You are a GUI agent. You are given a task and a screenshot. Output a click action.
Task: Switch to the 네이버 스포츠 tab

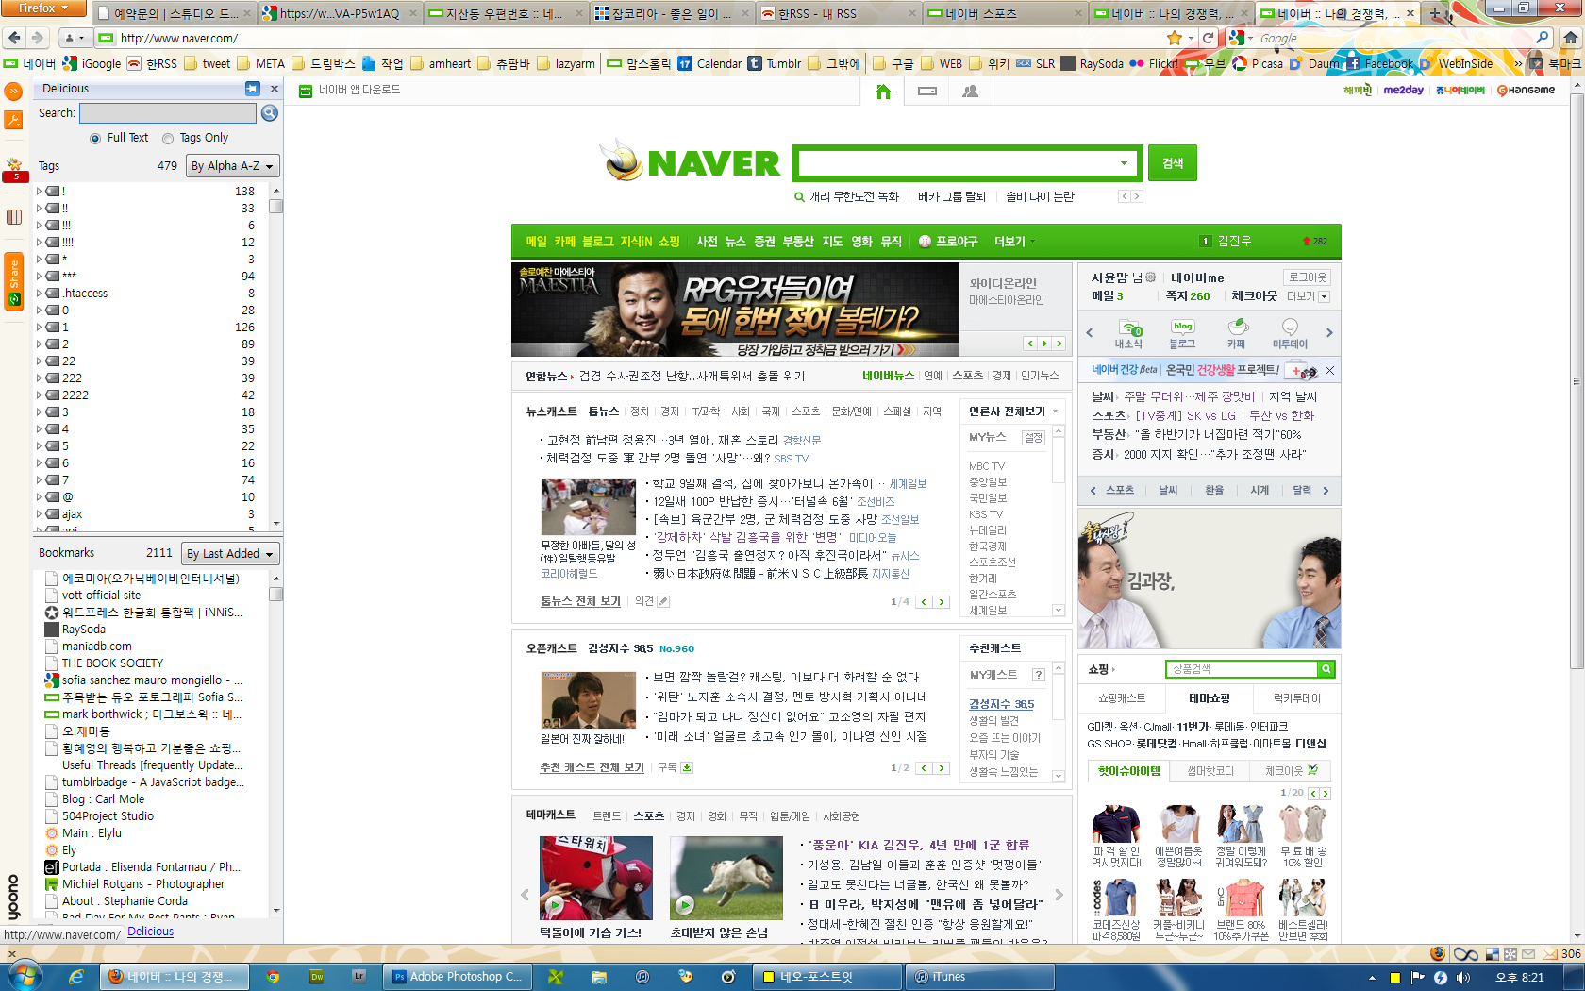point(1004,13)
